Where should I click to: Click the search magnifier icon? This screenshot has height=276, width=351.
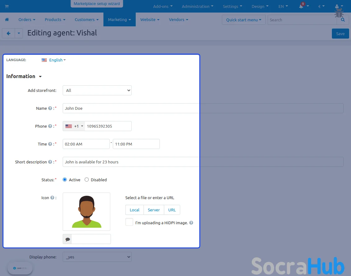343,20
